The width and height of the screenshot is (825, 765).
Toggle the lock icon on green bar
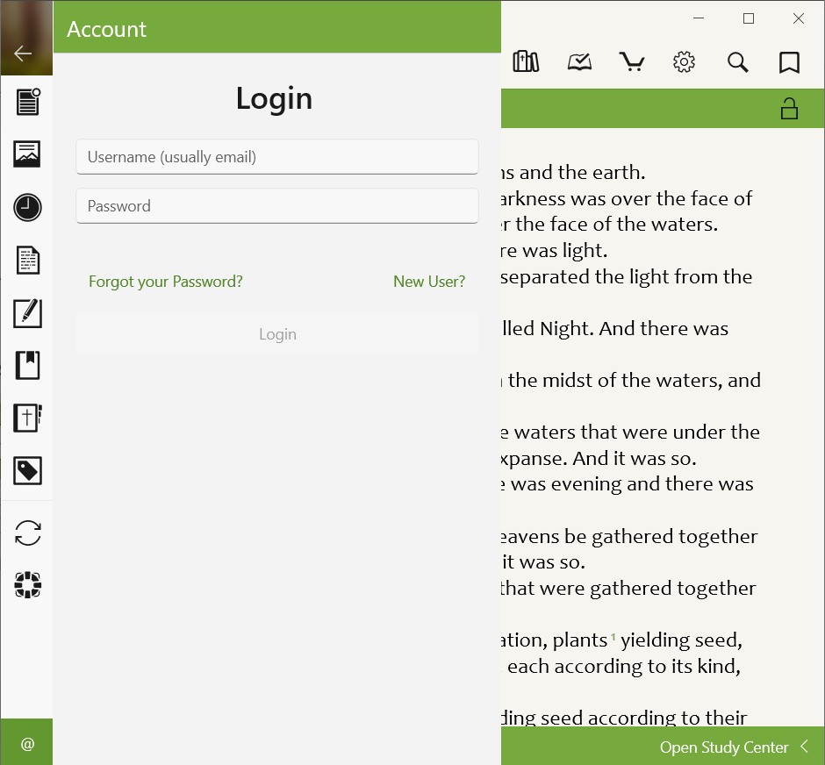click(x=789, y=109)
